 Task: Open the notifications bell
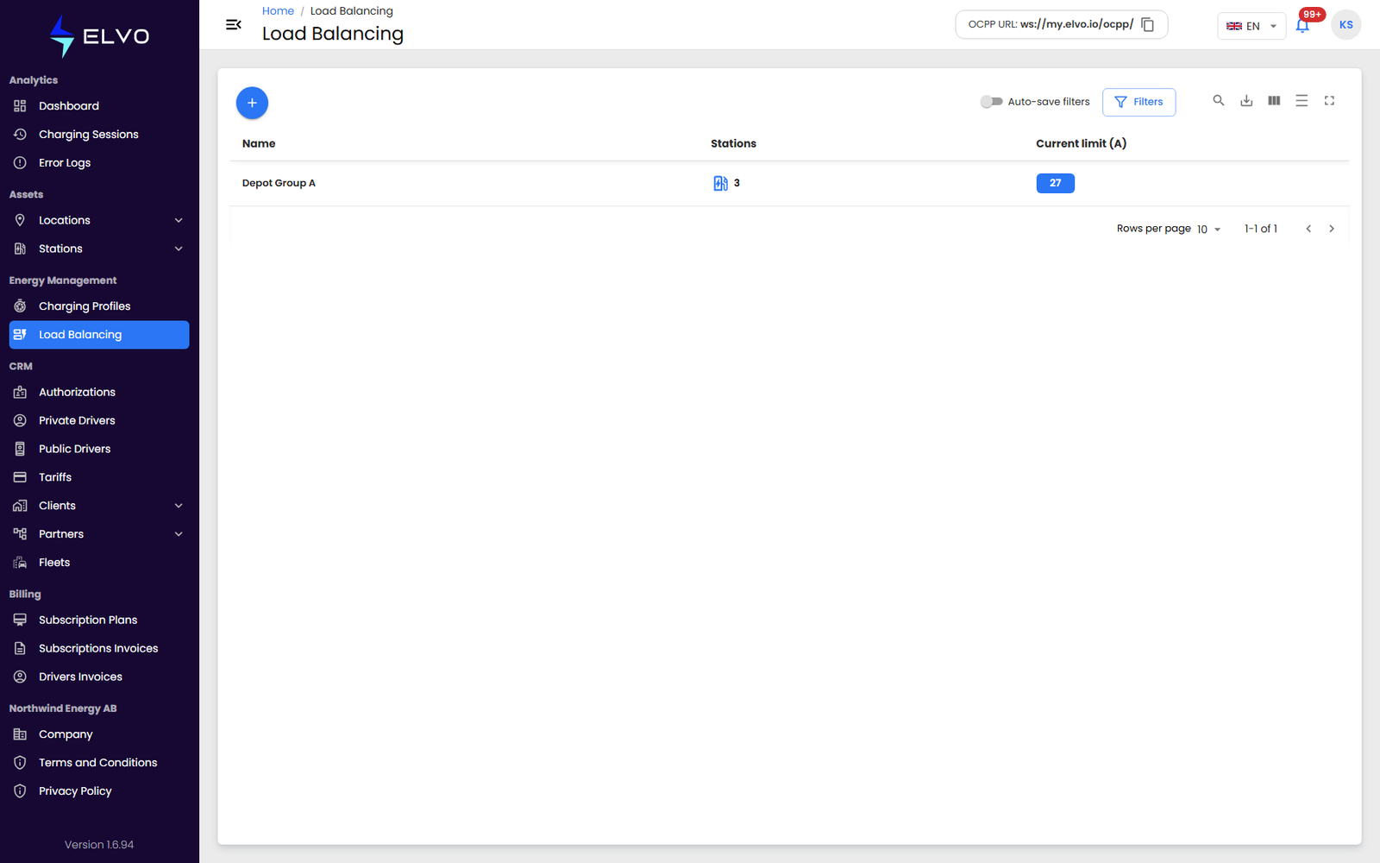(x=1302, y=25)
